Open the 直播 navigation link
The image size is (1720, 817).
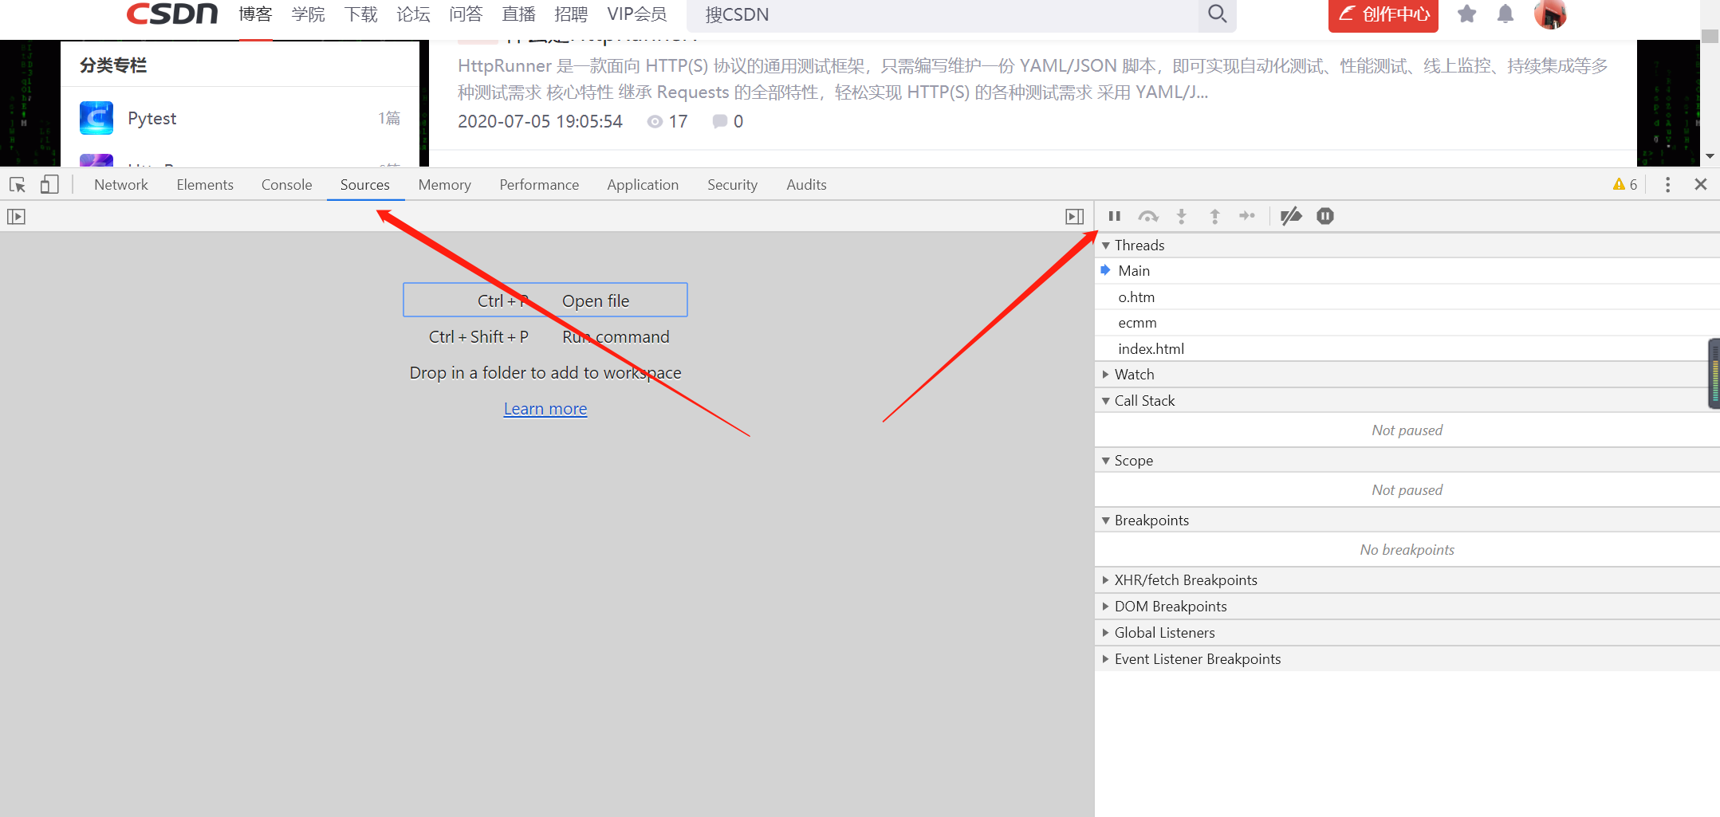point(518,14)
